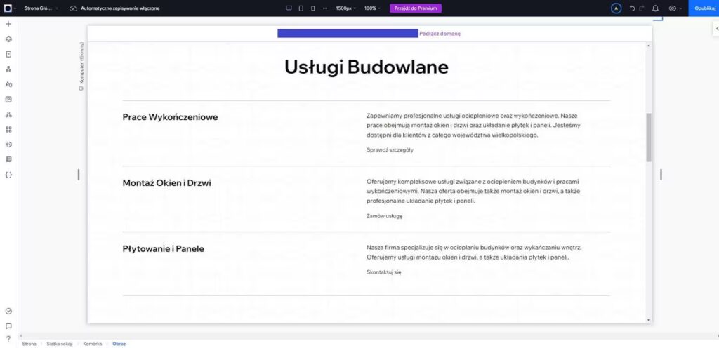Click the scrollbar up arrow in canvas
Image resolution: width=719 pixels, height=348 pixels.
tap(648, 46)
